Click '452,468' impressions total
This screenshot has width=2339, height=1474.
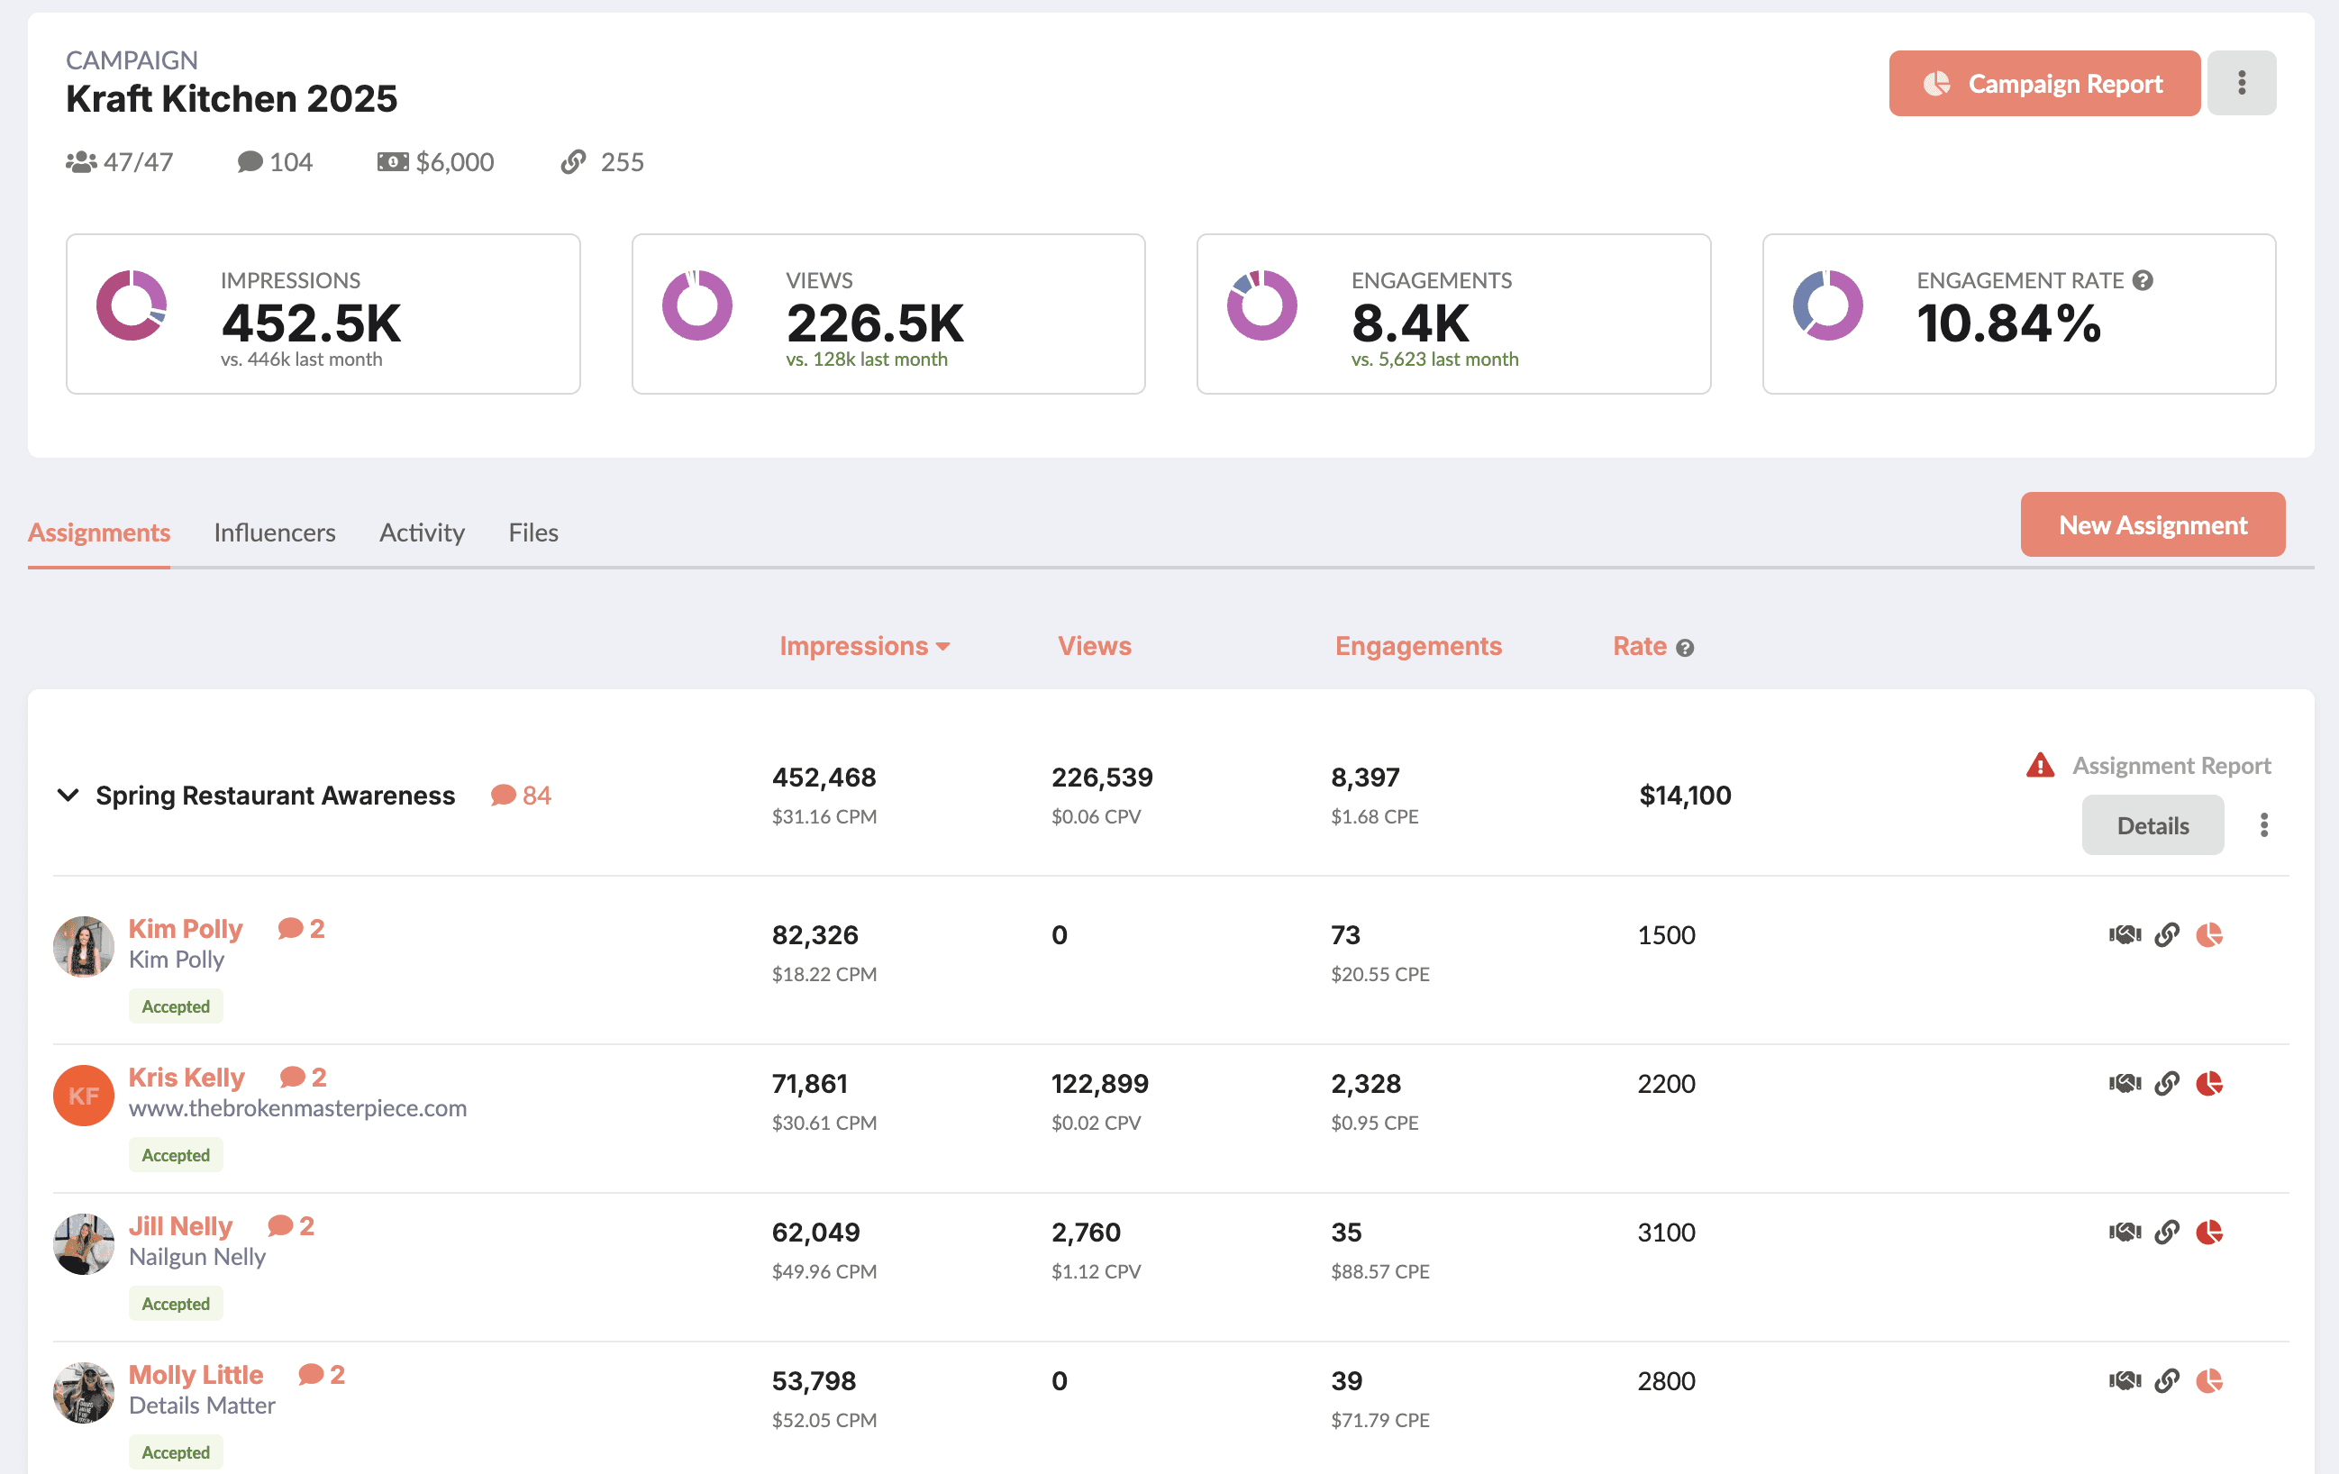pyautogui.click(x=824, y=777)
